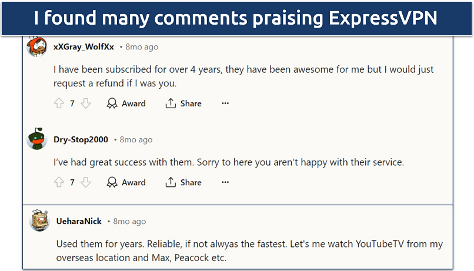
Task: Click UeharaNick username link
Action: tap(79, 221)
